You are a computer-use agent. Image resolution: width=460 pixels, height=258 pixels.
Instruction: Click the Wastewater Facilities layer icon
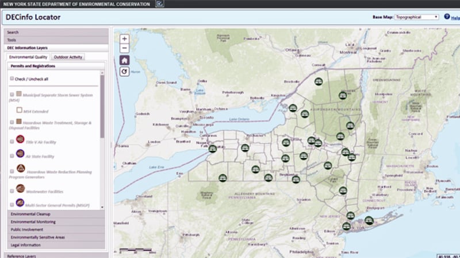20,189
